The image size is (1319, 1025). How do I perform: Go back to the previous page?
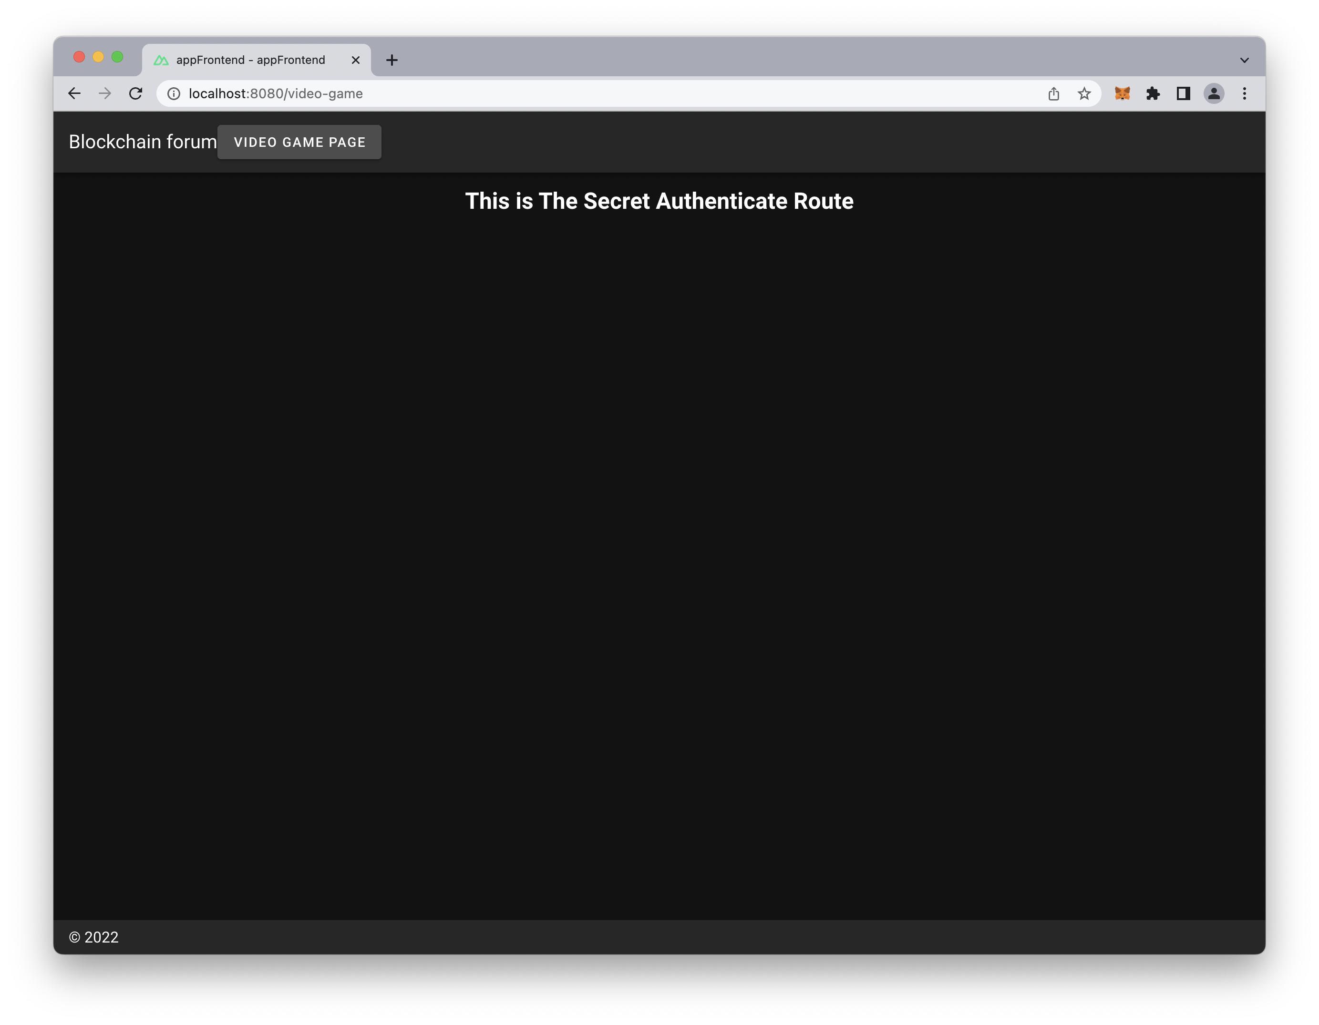coord(74,93)
